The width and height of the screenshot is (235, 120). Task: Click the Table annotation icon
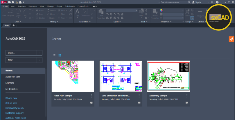point(92,18)
